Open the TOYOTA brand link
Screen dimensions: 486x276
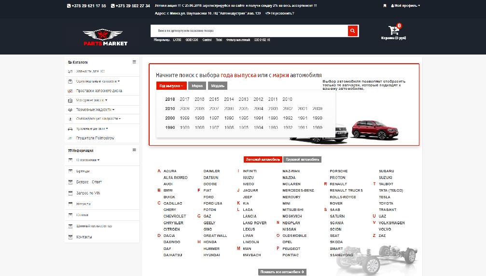coord(386,203)
